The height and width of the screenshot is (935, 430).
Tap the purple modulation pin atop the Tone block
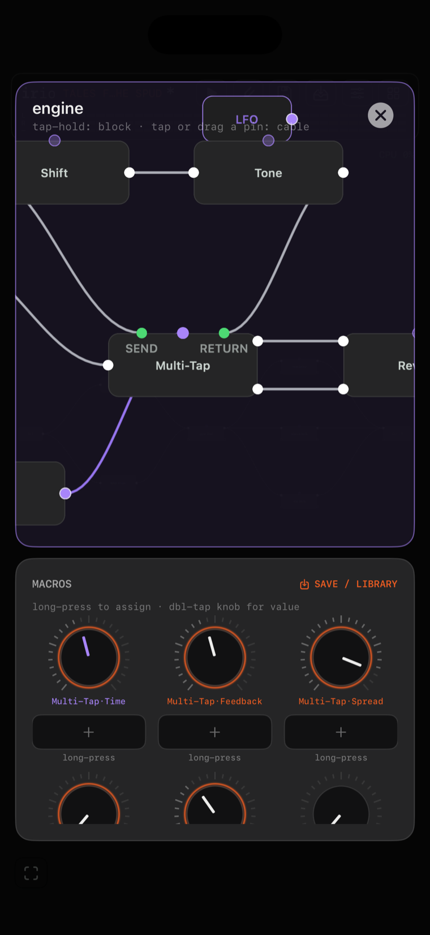[x=269, y=140]
